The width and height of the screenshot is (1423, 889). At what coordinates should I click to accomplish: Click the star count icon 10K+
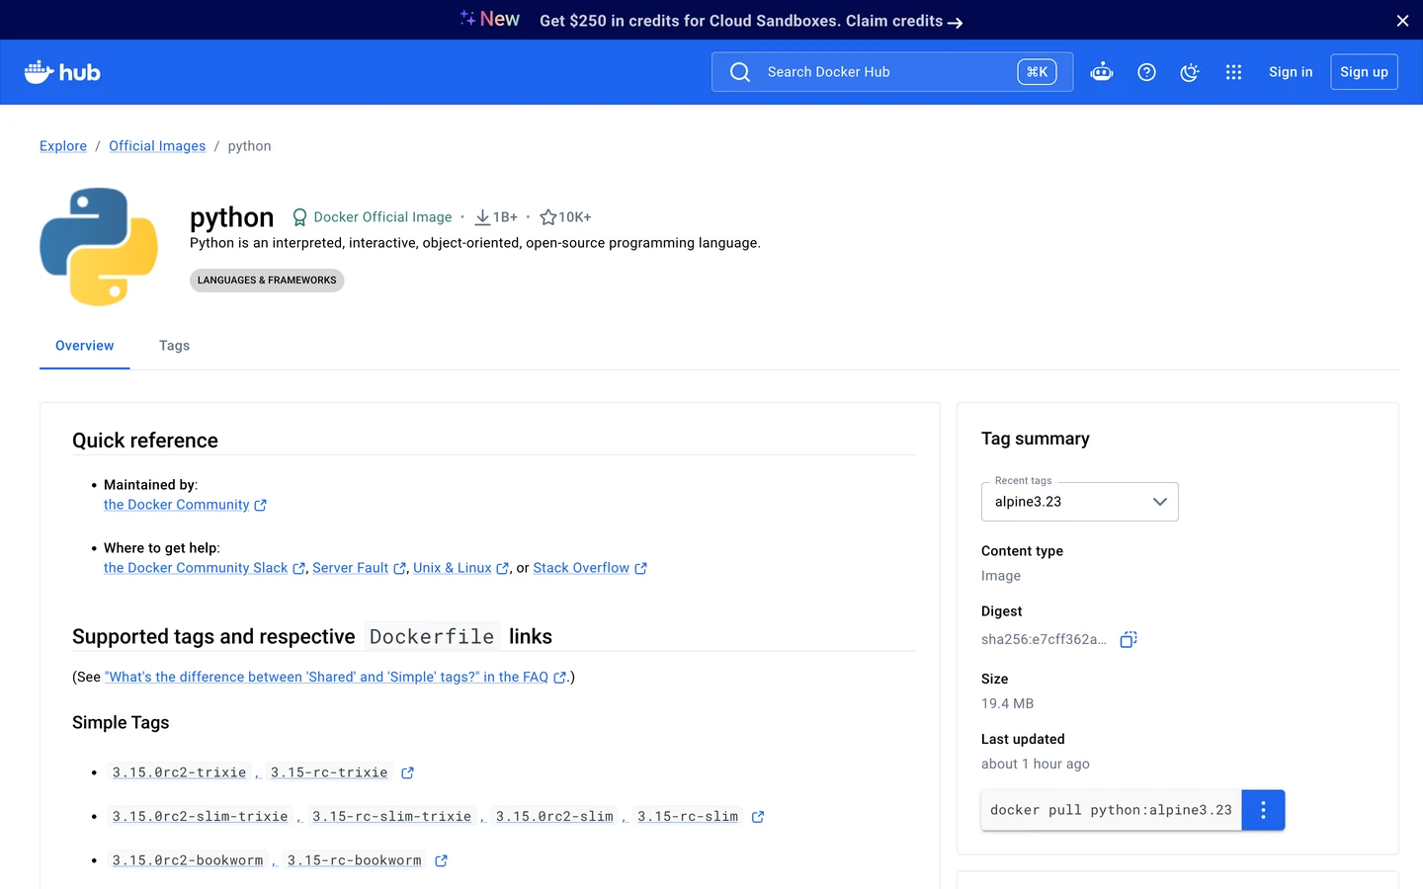[548, 217]
